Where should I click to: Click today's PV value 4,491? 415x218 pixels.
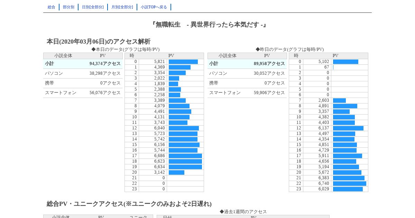coord(159,111)
